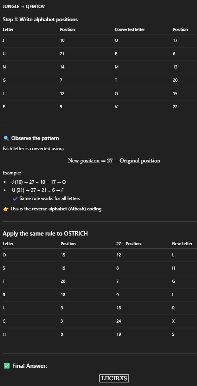Click the green checkmark icon near Final Answer
The image size is (197, 386).
coord(7,366)
